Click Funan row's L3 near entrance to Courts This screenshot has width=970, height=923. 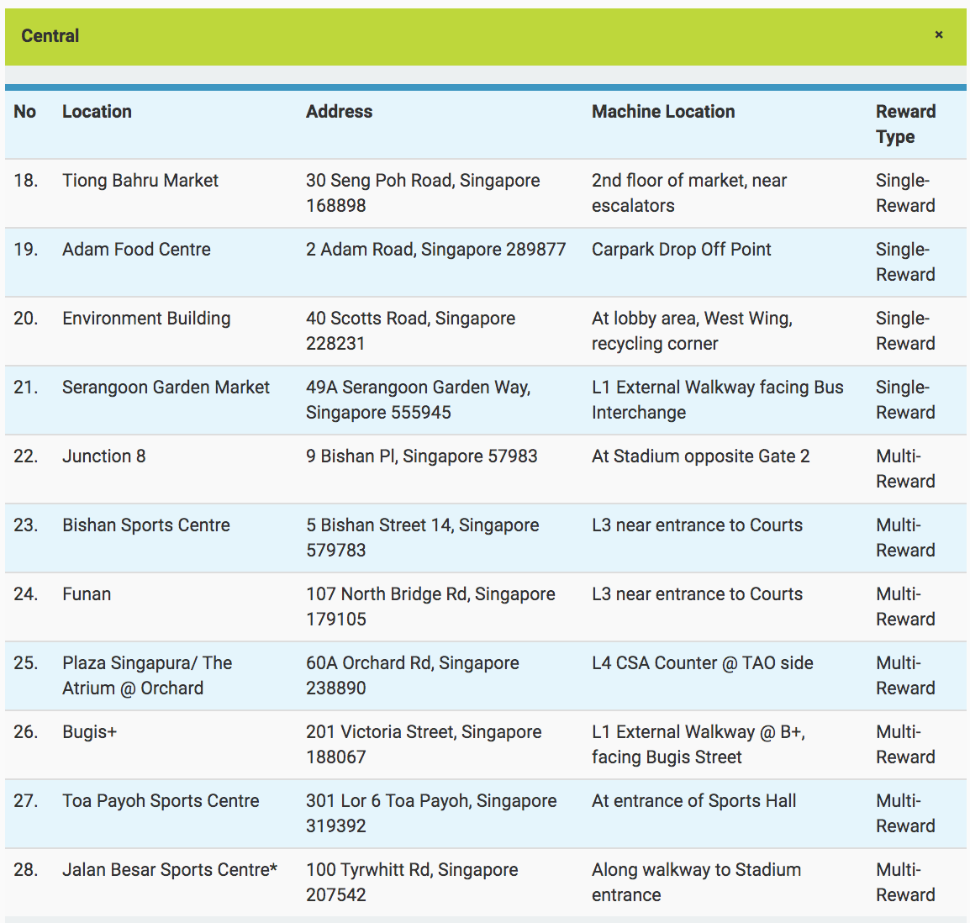click(697, 593)
